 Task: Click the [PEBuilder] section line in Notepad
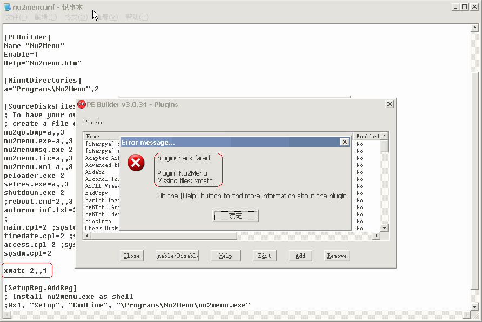point(28,37)
